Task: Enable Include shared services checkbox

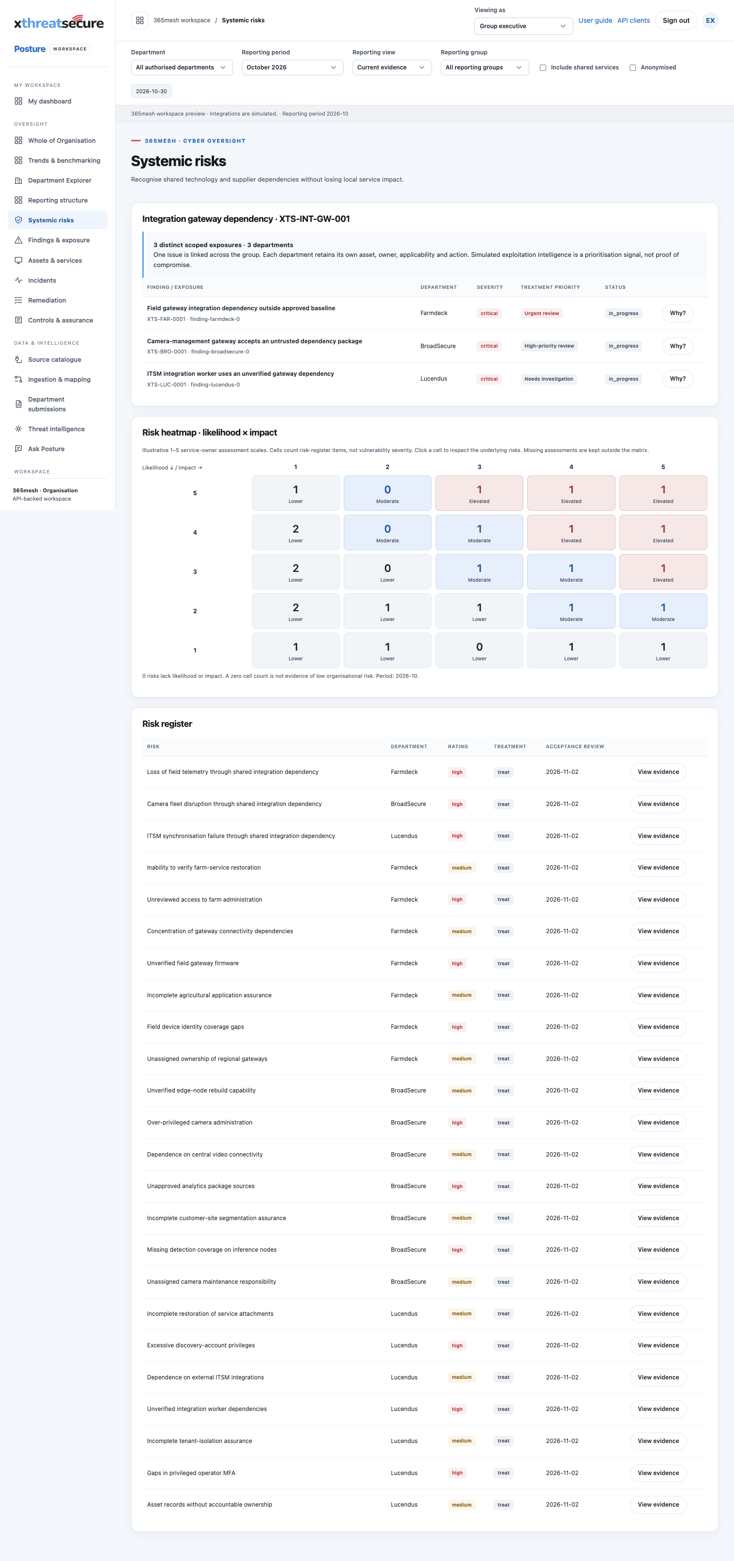Action: pos(543,68)
